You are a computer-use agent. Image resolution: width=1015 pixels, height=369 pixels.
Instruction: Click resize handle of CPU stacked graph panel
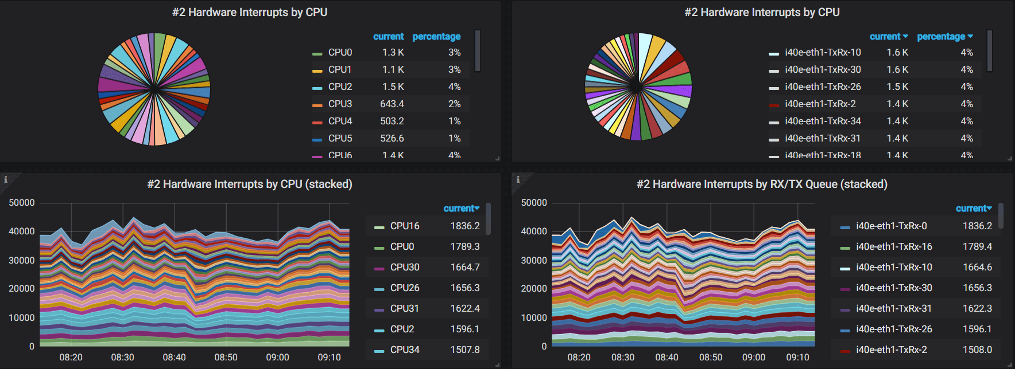point(497,364)
